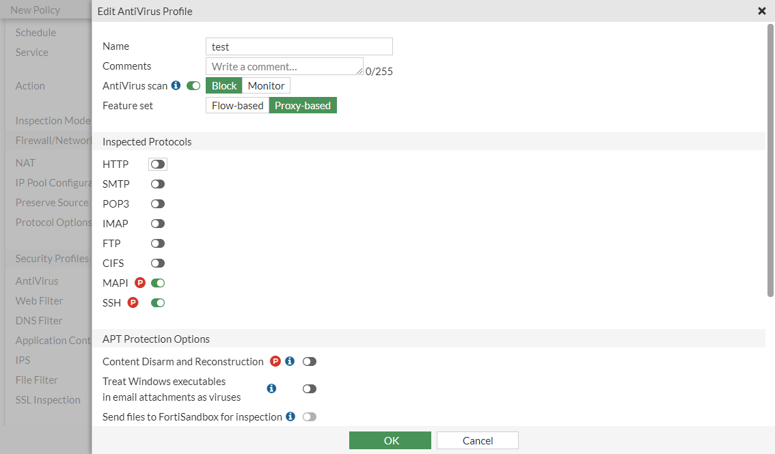Enable HTTP protocol inspection
The height and width of the screenshot is (454, 775).
[x=157, y=164]
